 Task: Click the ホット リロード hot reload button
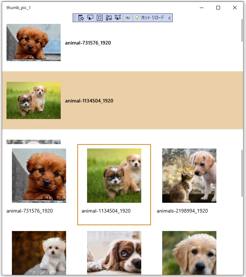tap(150, 18)
